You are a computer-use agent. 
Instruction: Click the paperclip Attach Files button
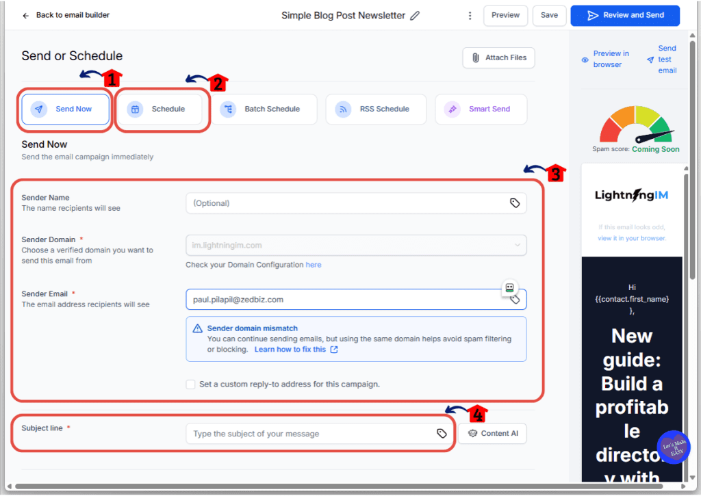(498, 58)
